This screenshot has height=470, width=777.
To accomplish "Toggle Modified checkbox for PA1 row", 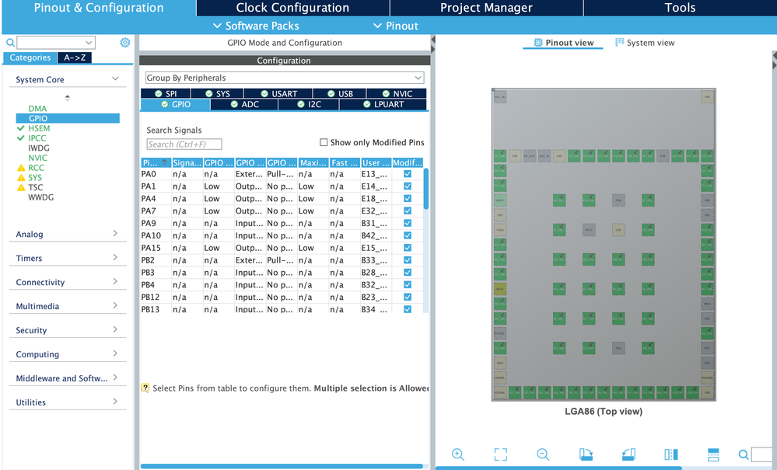I will pyautogui.click(x=408, y=186).
